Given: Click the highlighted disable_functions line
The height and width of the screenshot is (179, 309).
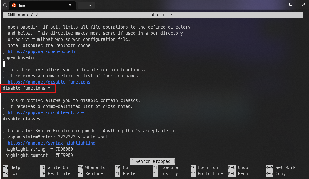Looking at the screenshot, I should coord(28,88).
